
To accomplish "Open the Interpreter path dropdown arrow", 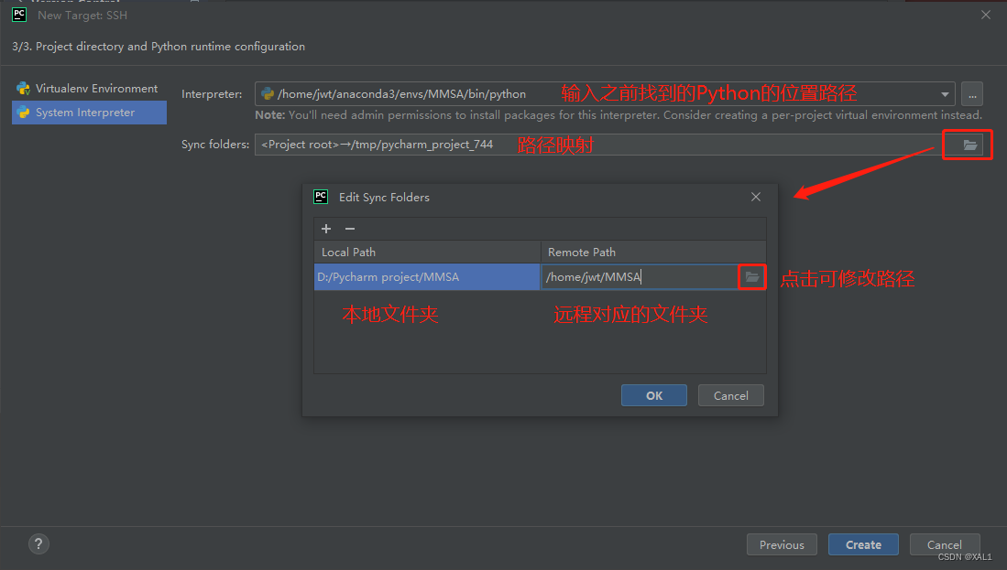I will (x=945, y=94).
